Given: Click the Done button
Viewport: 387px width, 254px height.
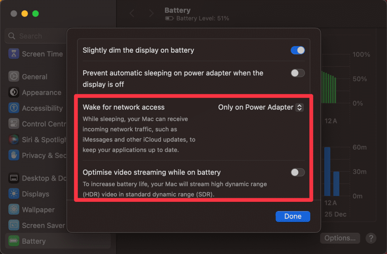Looking at the screenshot, I should coord(293,217).
